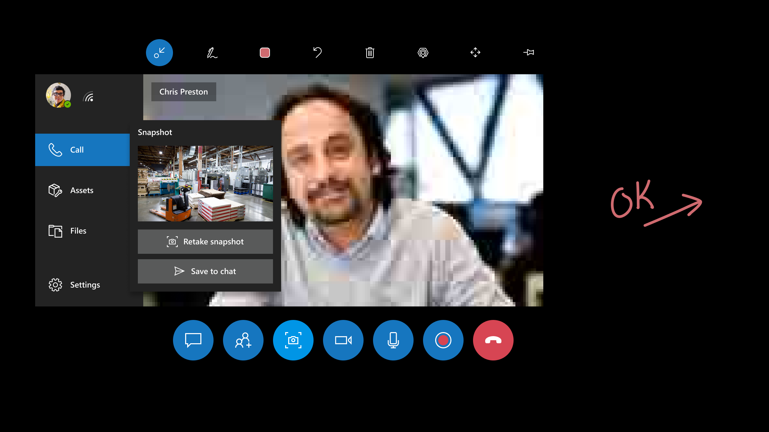Toggle the recording button
The image size is (769, 432).
click(x=443, y=340)
